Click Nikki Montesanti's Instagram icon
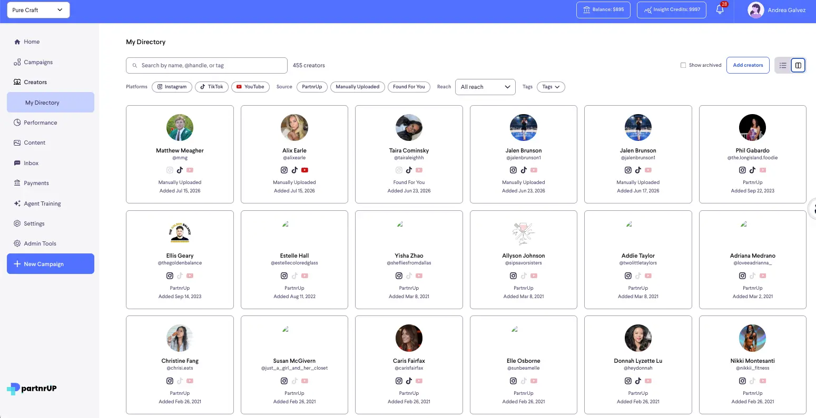This screenshot has height=418, width=816. click(742, 381)
